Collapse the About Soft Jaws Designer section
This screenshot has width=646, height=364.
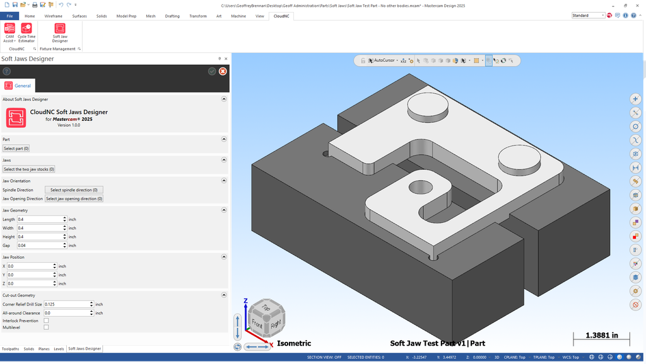pyautogui.click(x=224, y=99)
